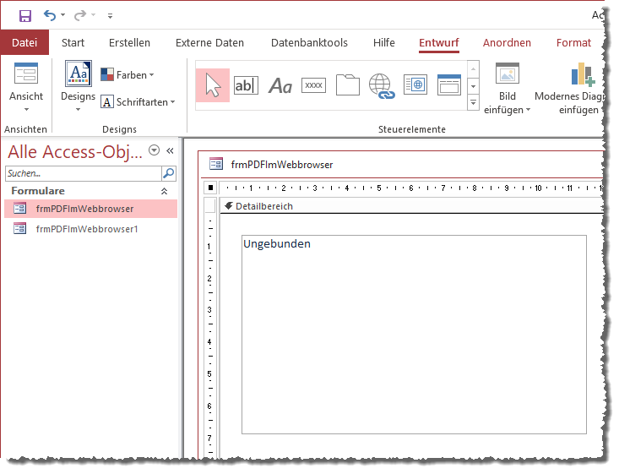619x474 pixels.
Task: Select the Textfeld (ab|) control
Action: click(246, 85)
